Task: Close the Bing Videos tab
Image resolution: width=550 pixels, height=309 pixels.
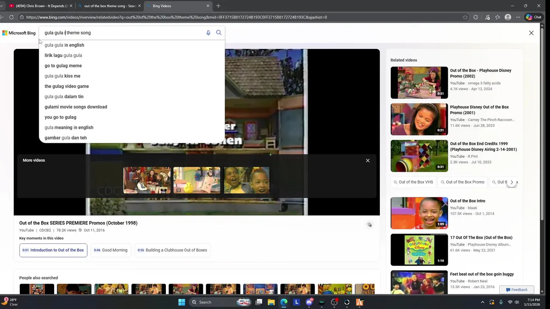Action: 208,6
